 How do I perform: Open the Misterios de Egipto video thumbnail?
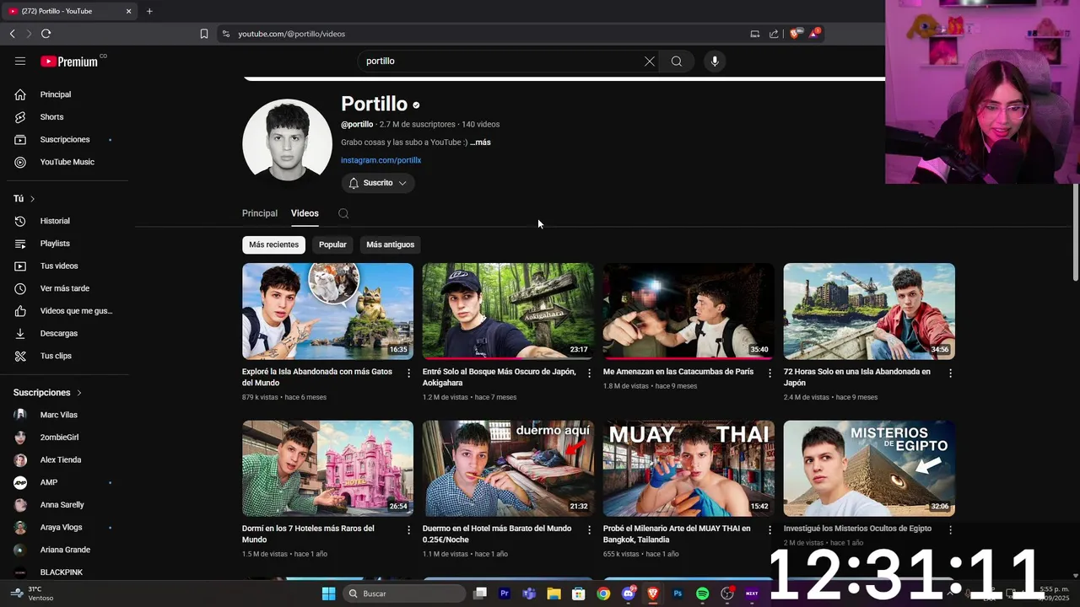(869, 468)
